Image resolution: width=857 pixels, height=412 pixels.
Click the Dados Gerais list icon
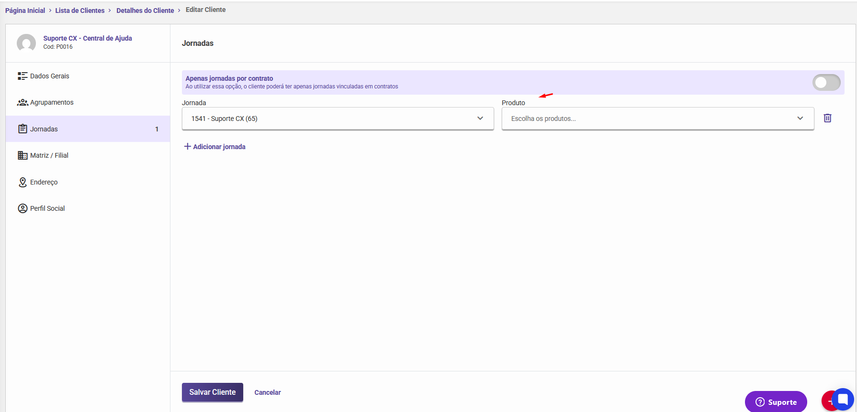coord(23,76)
